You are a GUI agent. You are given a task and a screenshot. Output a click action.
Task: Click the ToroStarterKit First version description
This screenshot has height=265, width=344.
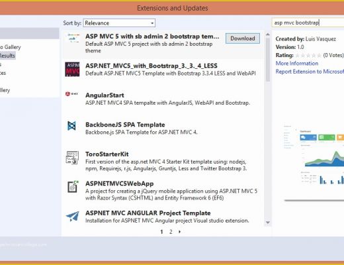pyautogui.click(x=166, y=165)
